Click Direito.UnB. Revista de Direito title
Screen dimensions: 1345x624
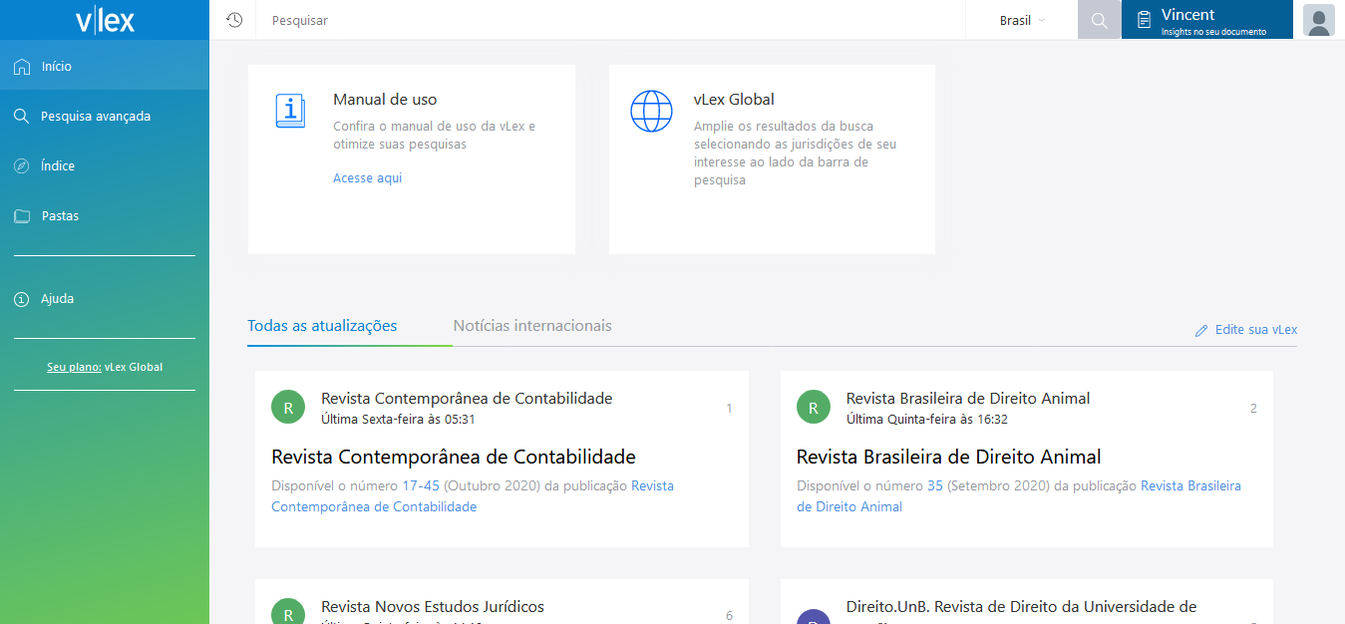coord(1021,607)
